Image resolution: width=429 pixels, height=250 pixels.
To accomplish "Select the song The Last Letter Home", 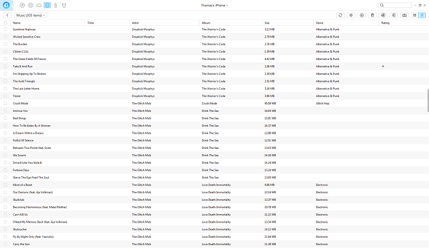I will (x=26, y=88).
